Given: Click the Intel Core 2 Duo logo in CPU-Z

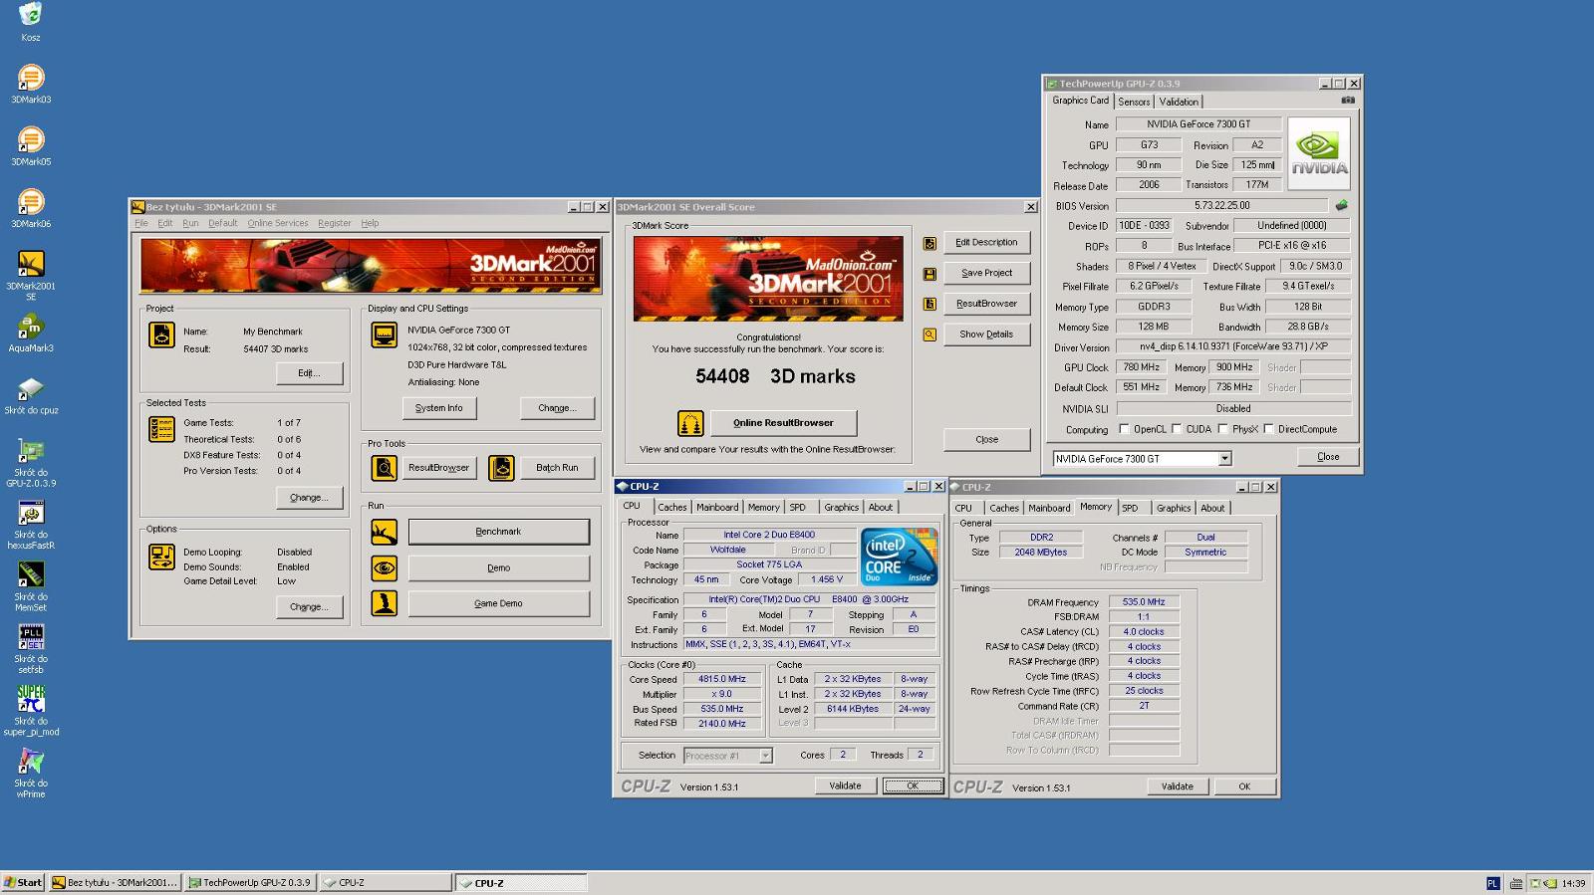Looking at the screenshot, I should point(899,557).
